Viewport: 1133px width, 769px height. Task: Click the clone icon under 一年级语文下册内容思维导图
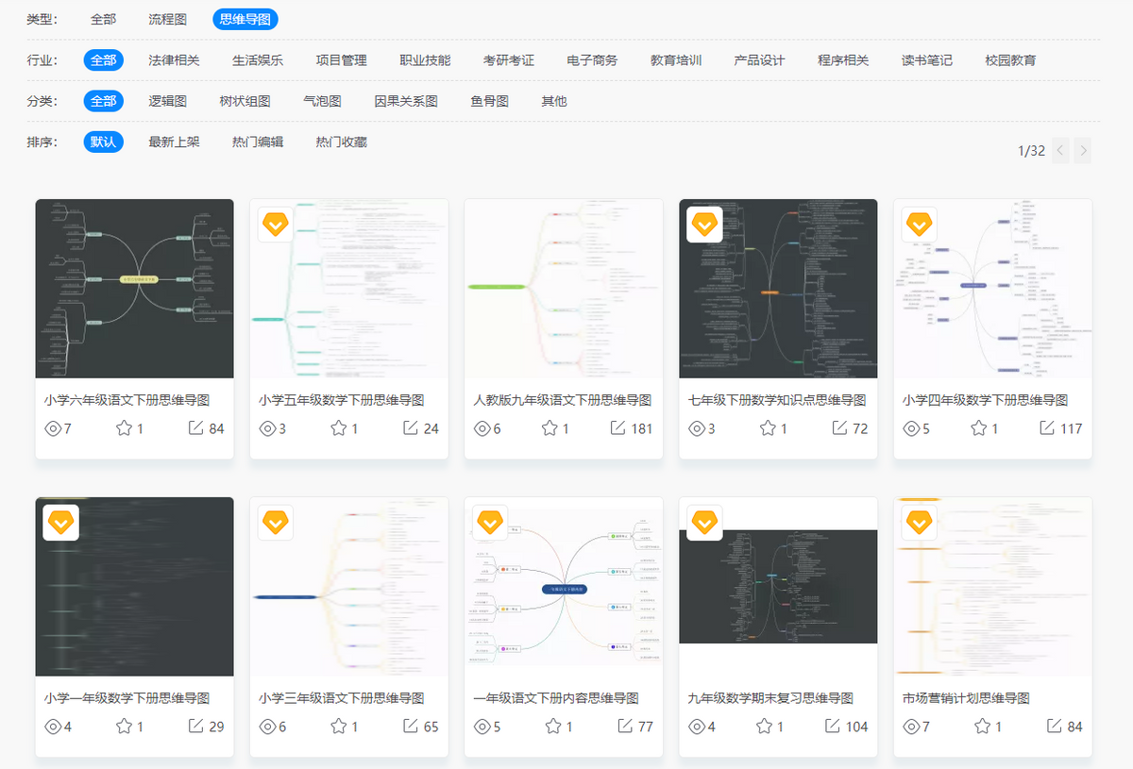click(624, 727)
